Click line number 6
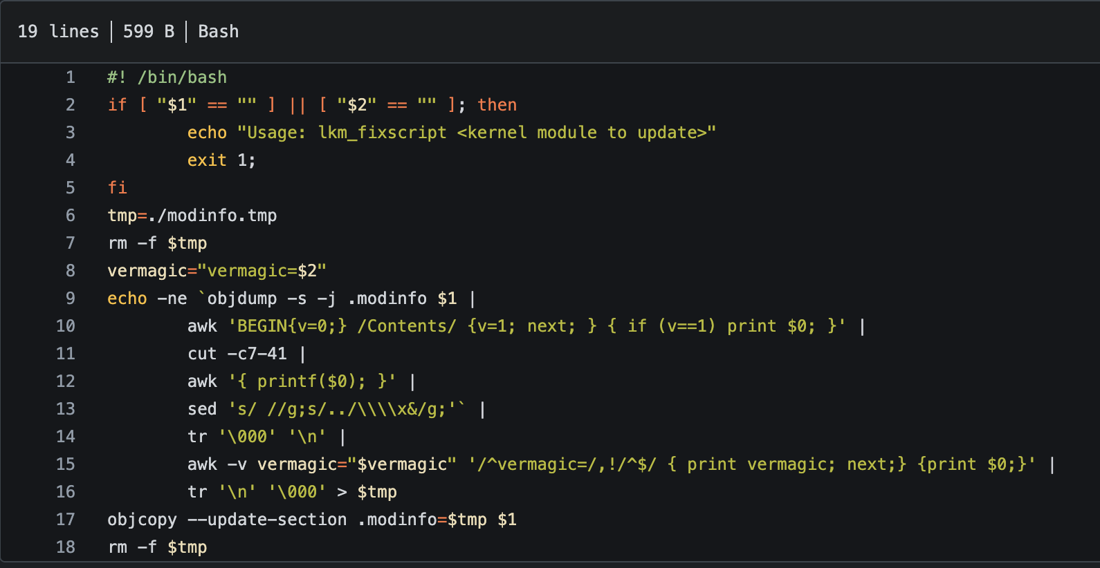This screenshot has width=1100, height=568. [71, 216]
